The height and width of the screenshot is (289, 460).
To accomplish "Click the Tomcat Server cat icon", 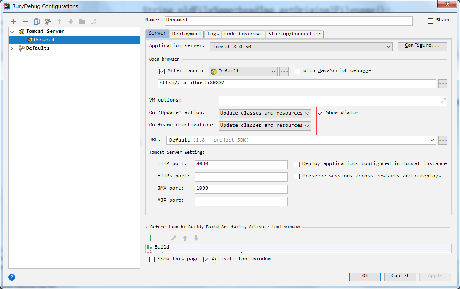I will (x=21, y=32).
